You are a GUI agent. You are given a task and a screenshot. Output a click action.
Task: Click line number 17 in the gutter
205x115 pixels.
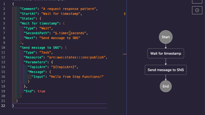click(x=3, y=81)
